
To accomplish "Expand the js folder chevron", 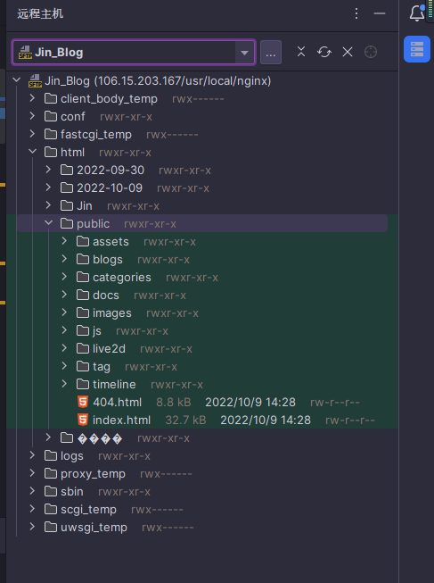I will pyautogui.click(x=64, y=330).
